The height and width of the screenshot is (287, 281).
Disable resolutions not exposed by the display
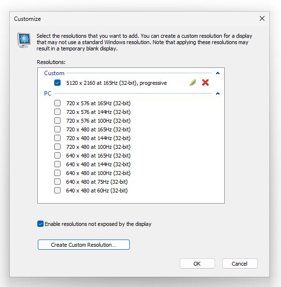click(x=40, y=224)
